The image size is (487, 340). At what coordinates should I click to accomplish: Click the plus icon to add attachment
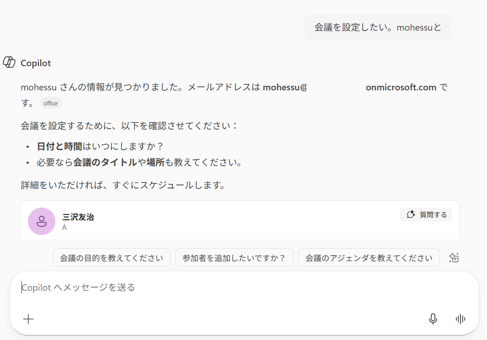click(28, 319)
